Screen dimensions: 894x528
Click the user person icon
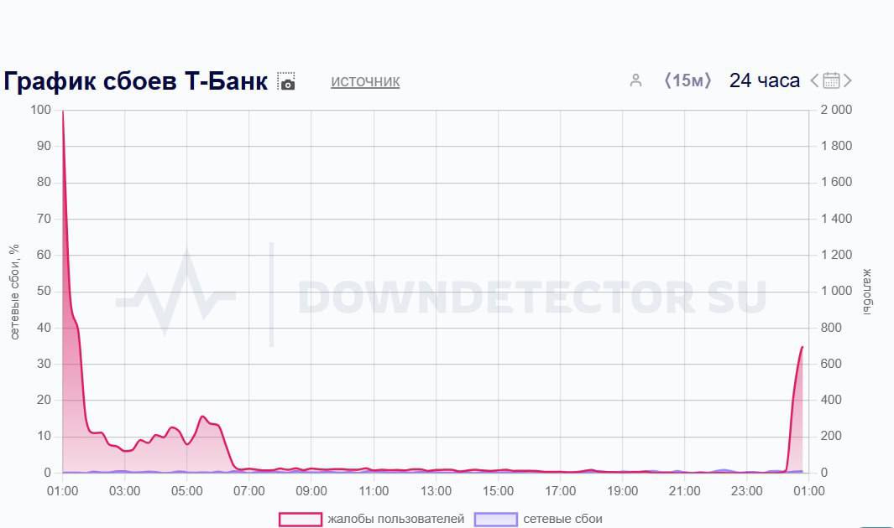click(635, 80)
